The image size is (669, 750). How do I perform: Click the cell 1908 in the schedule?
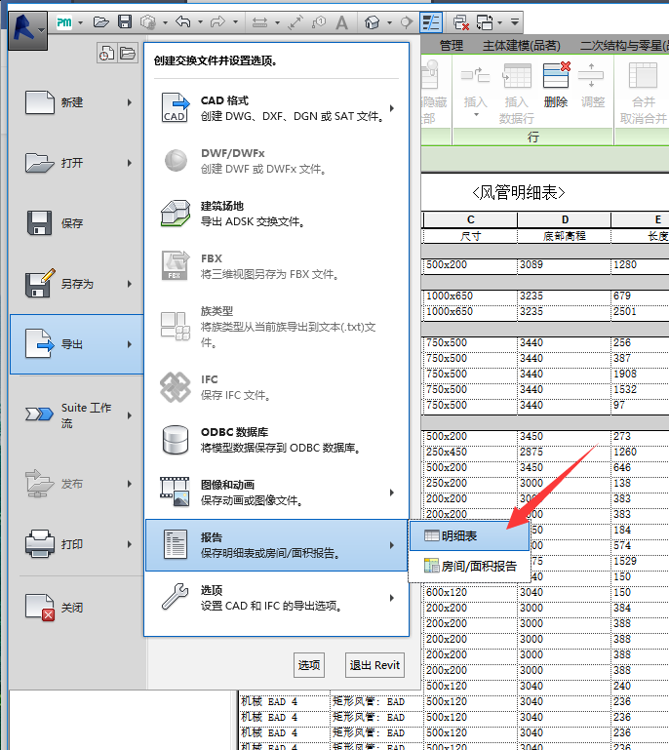coord(641,375)
